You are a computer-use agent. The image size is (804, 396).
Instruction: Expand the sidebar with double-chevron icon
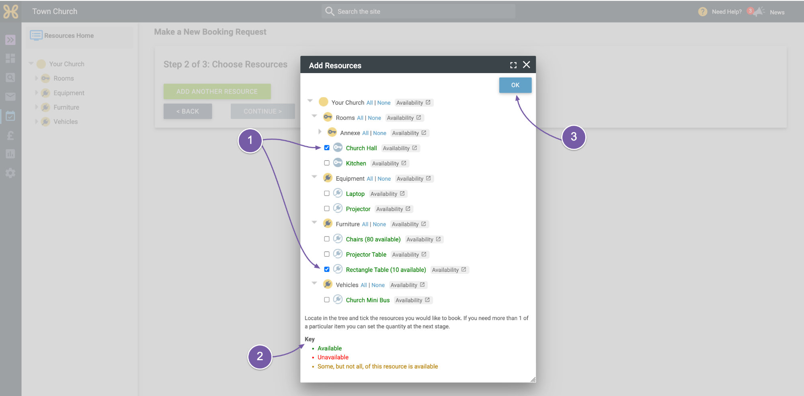tap(10, 40)
